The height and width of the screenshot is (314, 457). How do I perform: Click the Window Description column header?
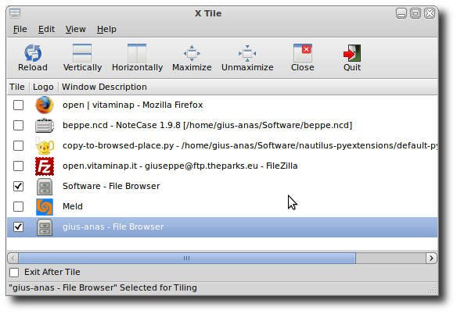pyautogui.click(x=248, y=87)
